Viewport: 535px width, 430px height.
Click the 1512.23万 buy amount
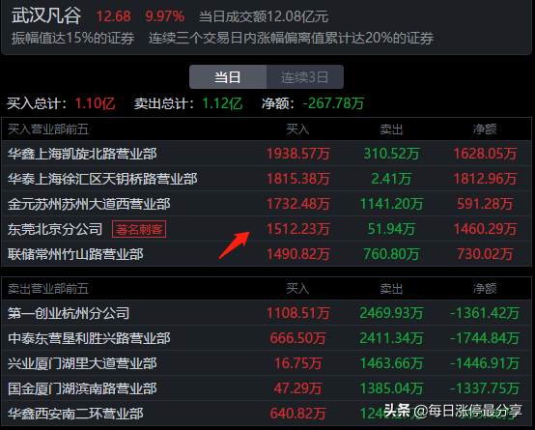click(x=297, y=229)
